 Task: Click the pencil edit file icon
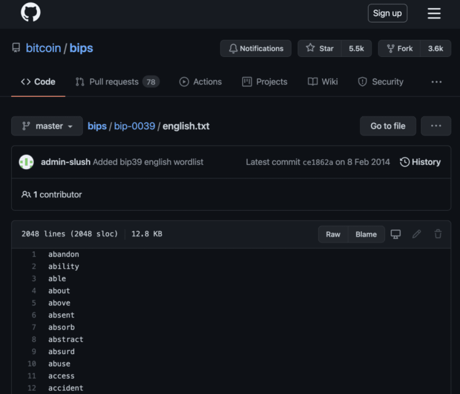click(417, 234)
